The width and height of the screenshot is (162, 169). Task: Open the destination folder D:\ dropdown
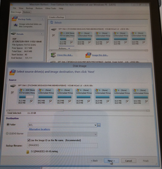coord(95,125)
